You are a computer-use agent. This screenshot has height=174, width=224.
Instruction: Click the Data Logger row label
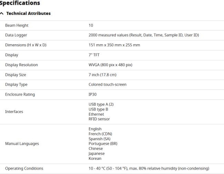pyautogui.click(x=16, y=35)
